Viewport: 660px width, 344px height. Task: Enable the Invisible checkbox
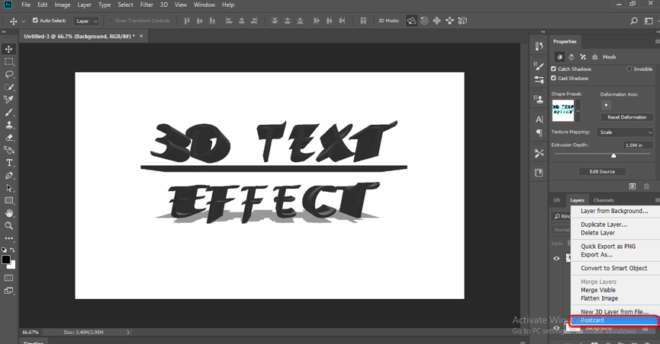629,68
